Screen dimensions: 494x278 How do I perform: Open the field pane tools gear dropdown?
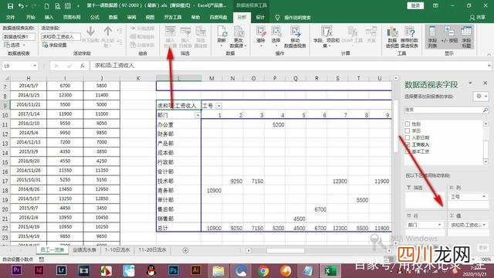click(x=481, y=97)
